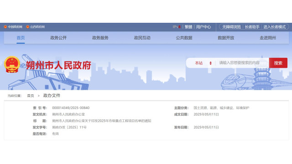Click the 有效 validity value
This screenshot has width=292, height=164.
click(x=56, y=133)
